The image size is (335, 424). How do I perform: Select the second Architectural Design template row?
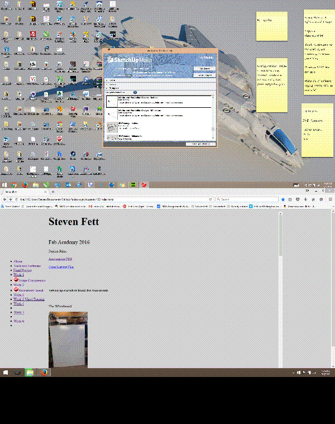tap(159, 115)
